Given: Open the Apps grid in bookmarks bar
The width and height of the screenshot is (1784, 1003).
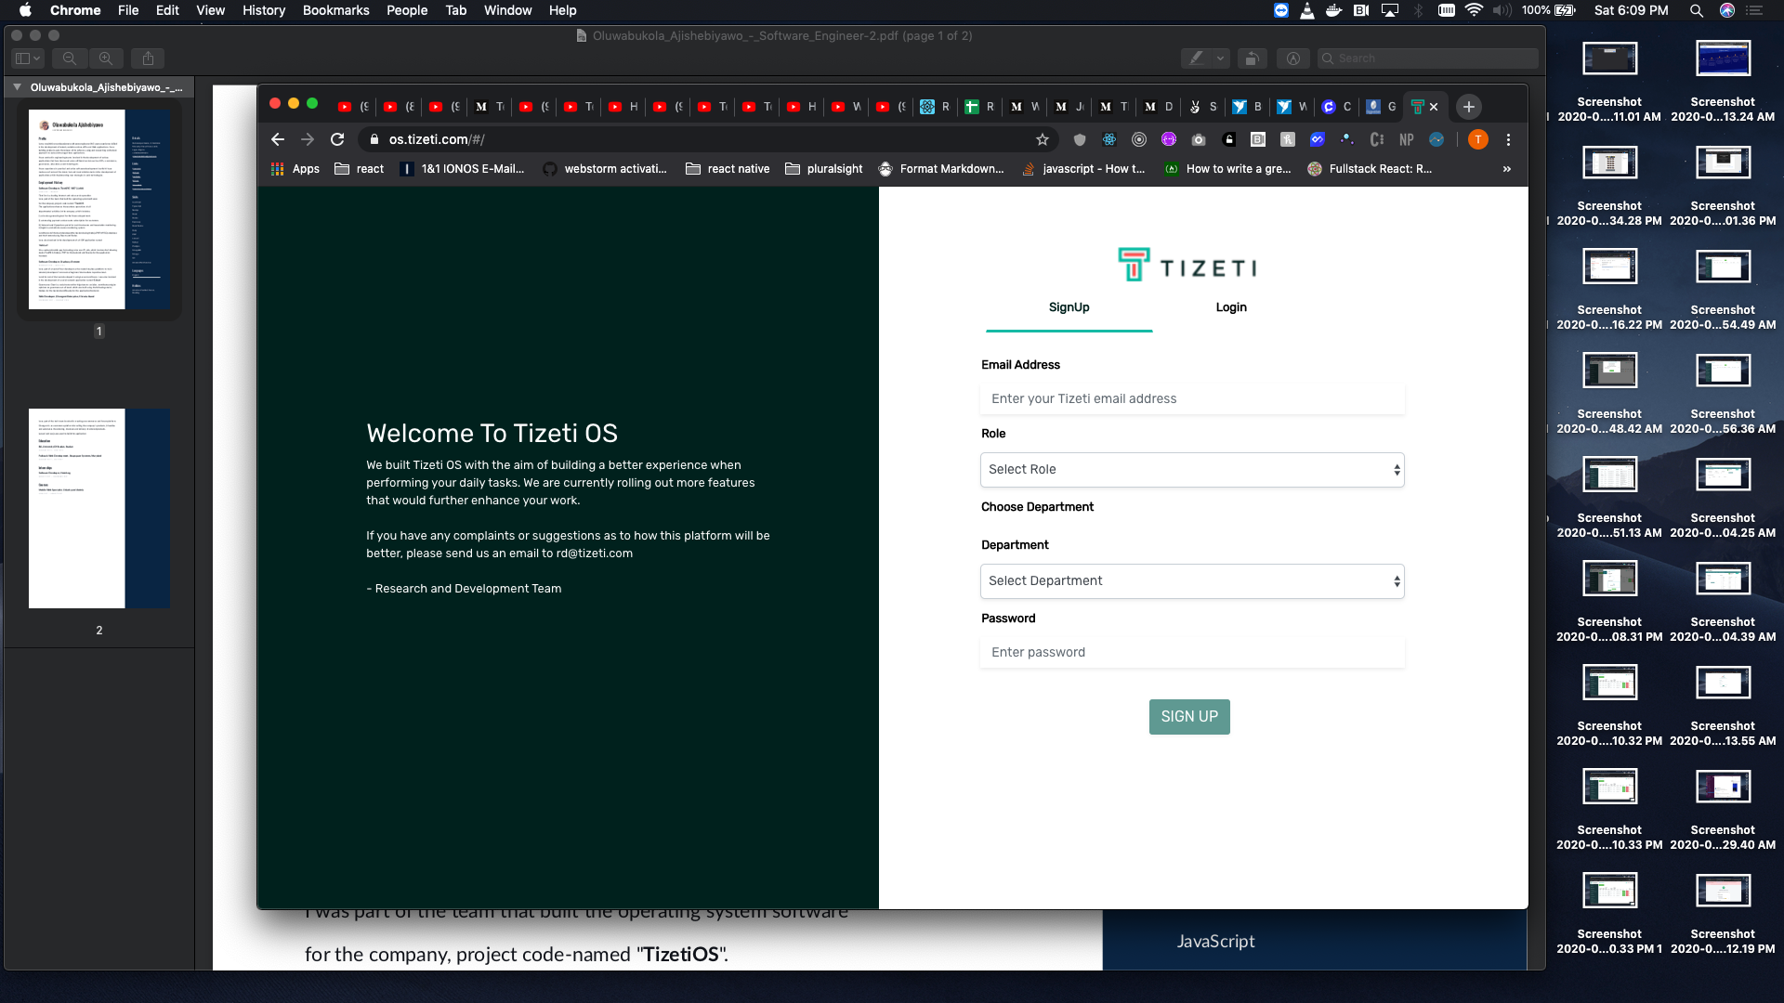Looking at the screenshot, I should pyautogui.click(x=295, y=169).
